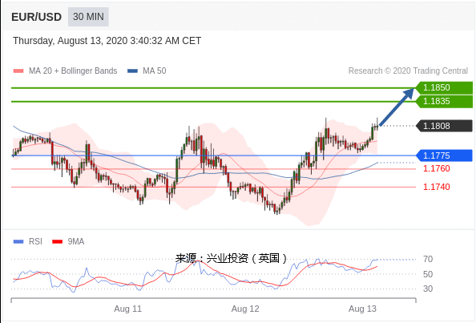This screenshot has height=323, width=476.
Task: Toggle the MA 50 legend label
Action: (x=154, y=71)
